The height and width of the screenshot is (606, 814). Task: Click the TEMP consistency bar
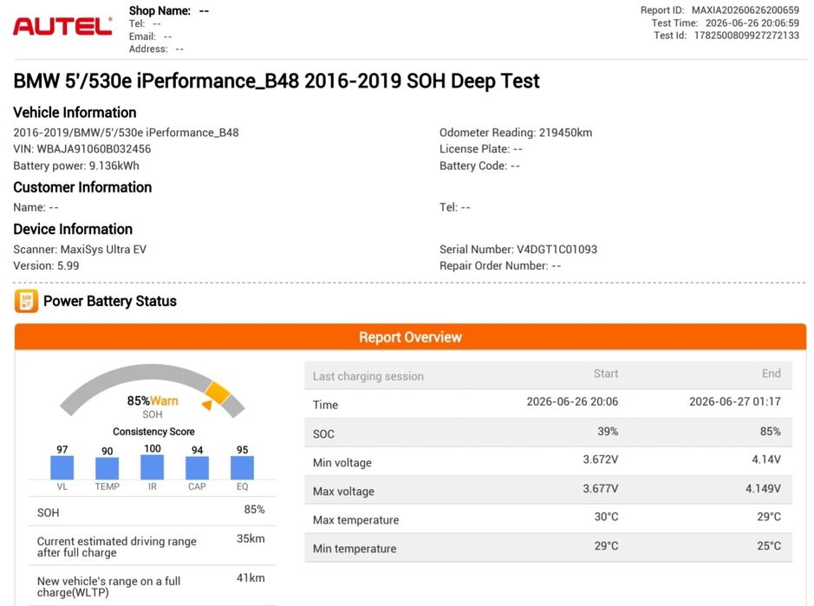click(107, 468)
